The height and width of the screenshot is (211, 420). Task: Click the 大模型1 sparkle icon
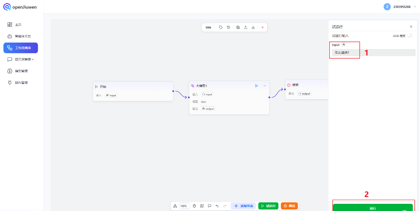pyautogui.click(x=193, y=86)
